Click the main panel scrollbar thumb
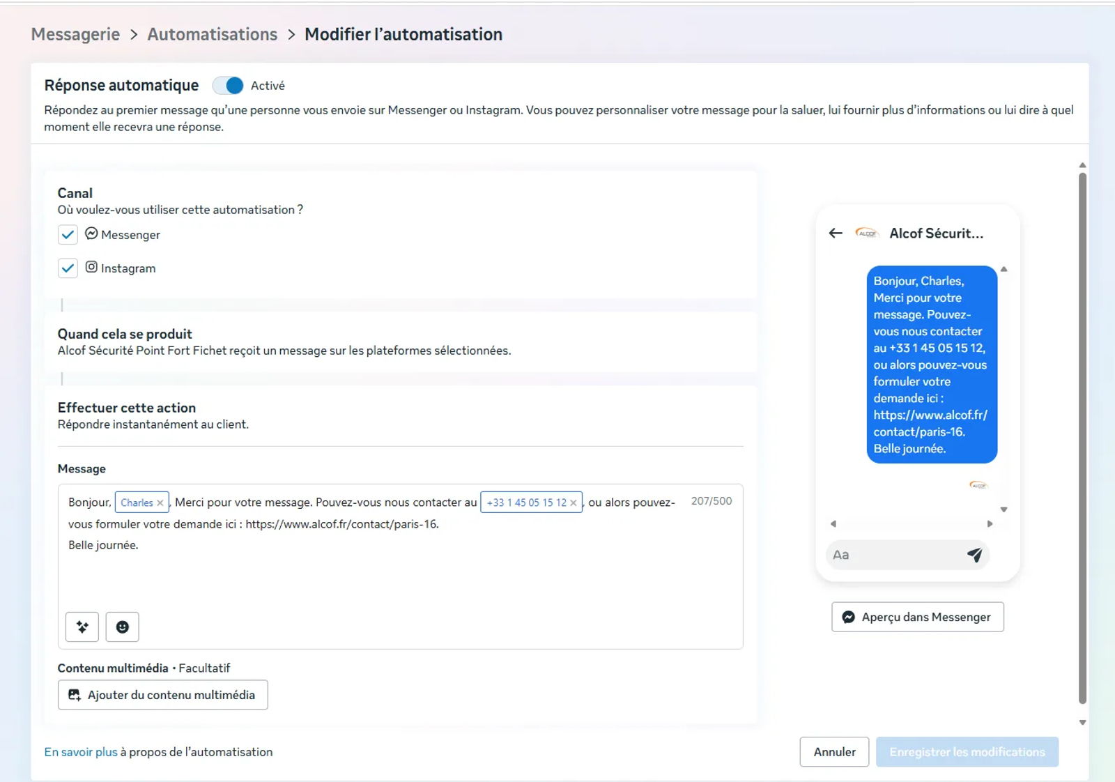This screenshot has height=782, width=1115. [x=1082, y=438]
